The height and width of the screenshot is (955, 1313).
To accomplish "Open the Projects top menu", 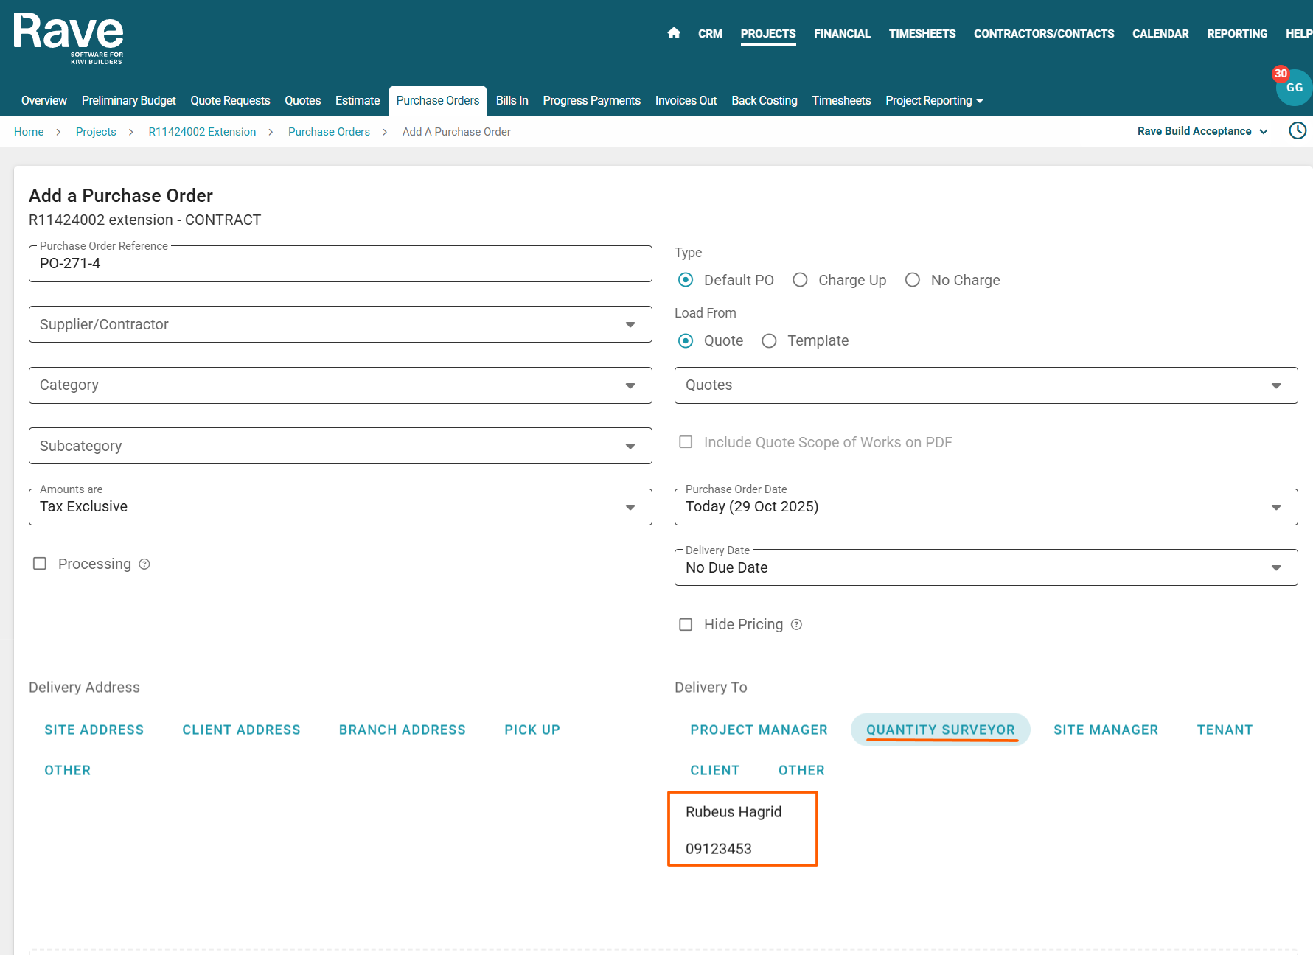I will [768, 34].
